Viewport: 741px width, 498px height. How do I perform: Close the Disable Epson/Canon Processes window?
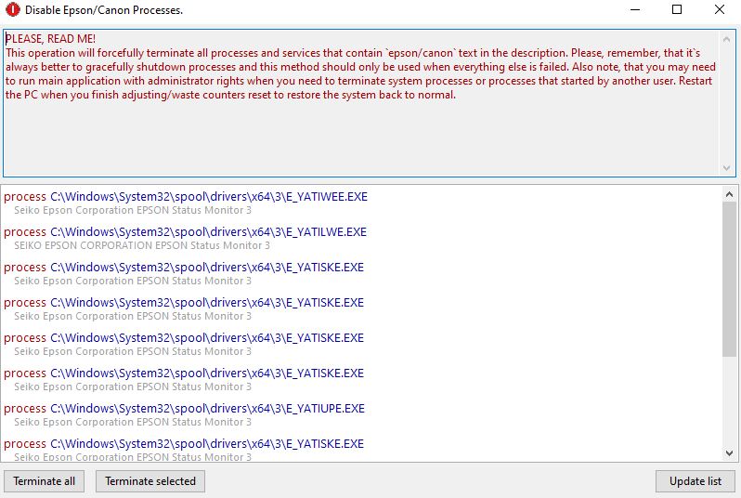point(720,10)
